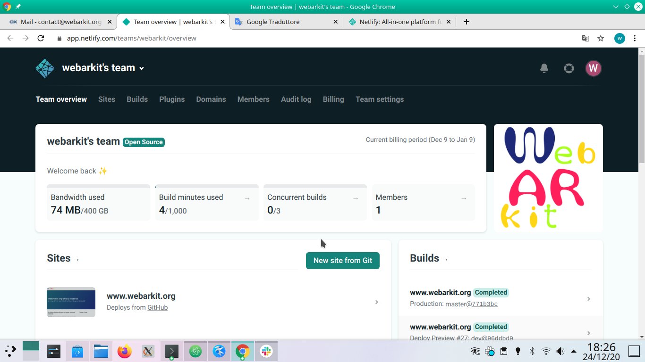The image size is (645, 362).
Task: Open the notifications bell
Action: pos(544,68)
